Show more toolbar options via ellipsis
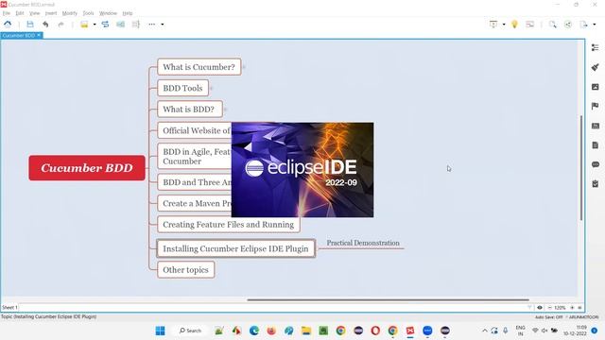The width and height of the screenshot is (605, 340). [152, 25]
